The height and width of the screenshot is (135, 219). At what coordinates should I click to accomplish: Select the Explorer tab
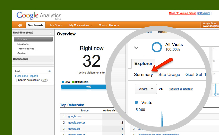(x=143, y=64)
